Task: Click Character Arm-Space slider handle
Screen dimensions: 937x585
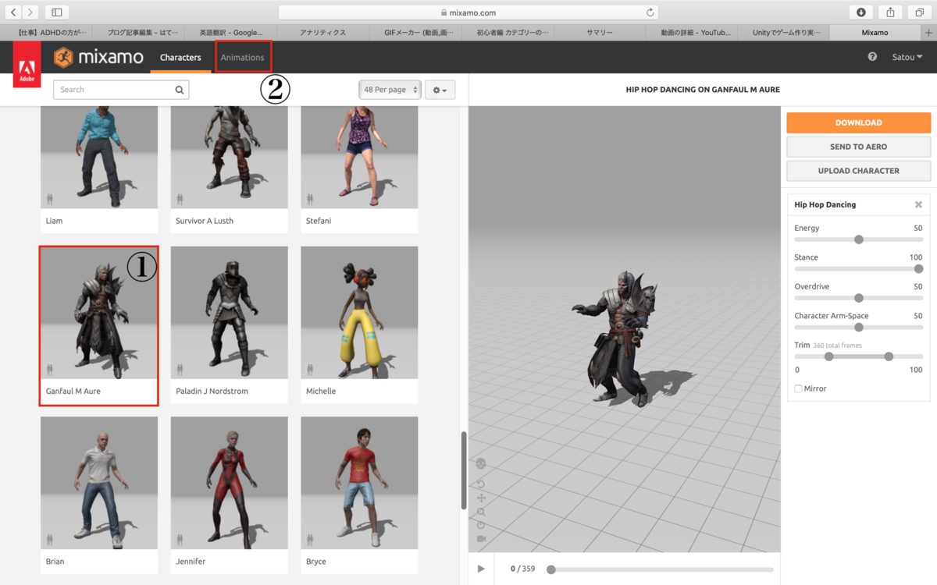Action: tap(859, 327)
